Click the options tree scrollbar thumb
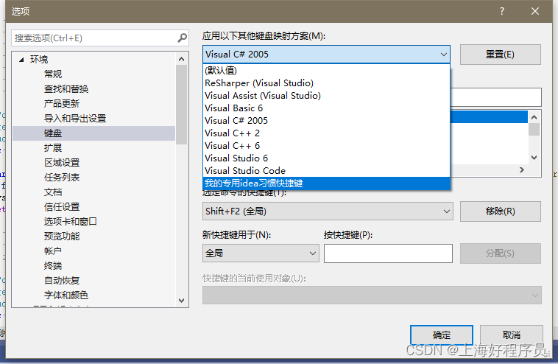Image resolution: width=558 pixels, height=364 pixels. pyautogui.click(x=182, y=105)
